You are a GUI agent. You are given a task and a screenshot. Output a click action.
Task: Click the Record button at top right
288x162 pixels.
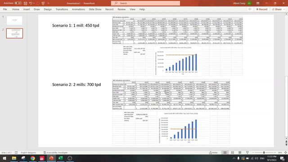pyautogui.click(x=262, y=9)
